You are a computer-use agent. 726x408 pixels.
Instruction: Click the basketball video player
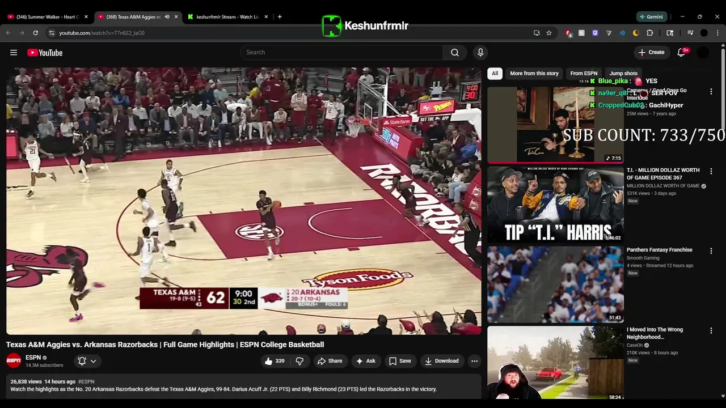point(244,201)
